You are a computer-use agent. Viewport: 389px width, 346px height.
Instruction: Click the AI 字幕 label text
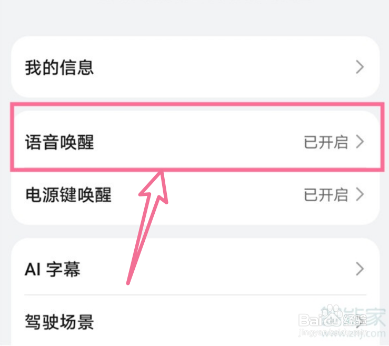tap(53, 269)
